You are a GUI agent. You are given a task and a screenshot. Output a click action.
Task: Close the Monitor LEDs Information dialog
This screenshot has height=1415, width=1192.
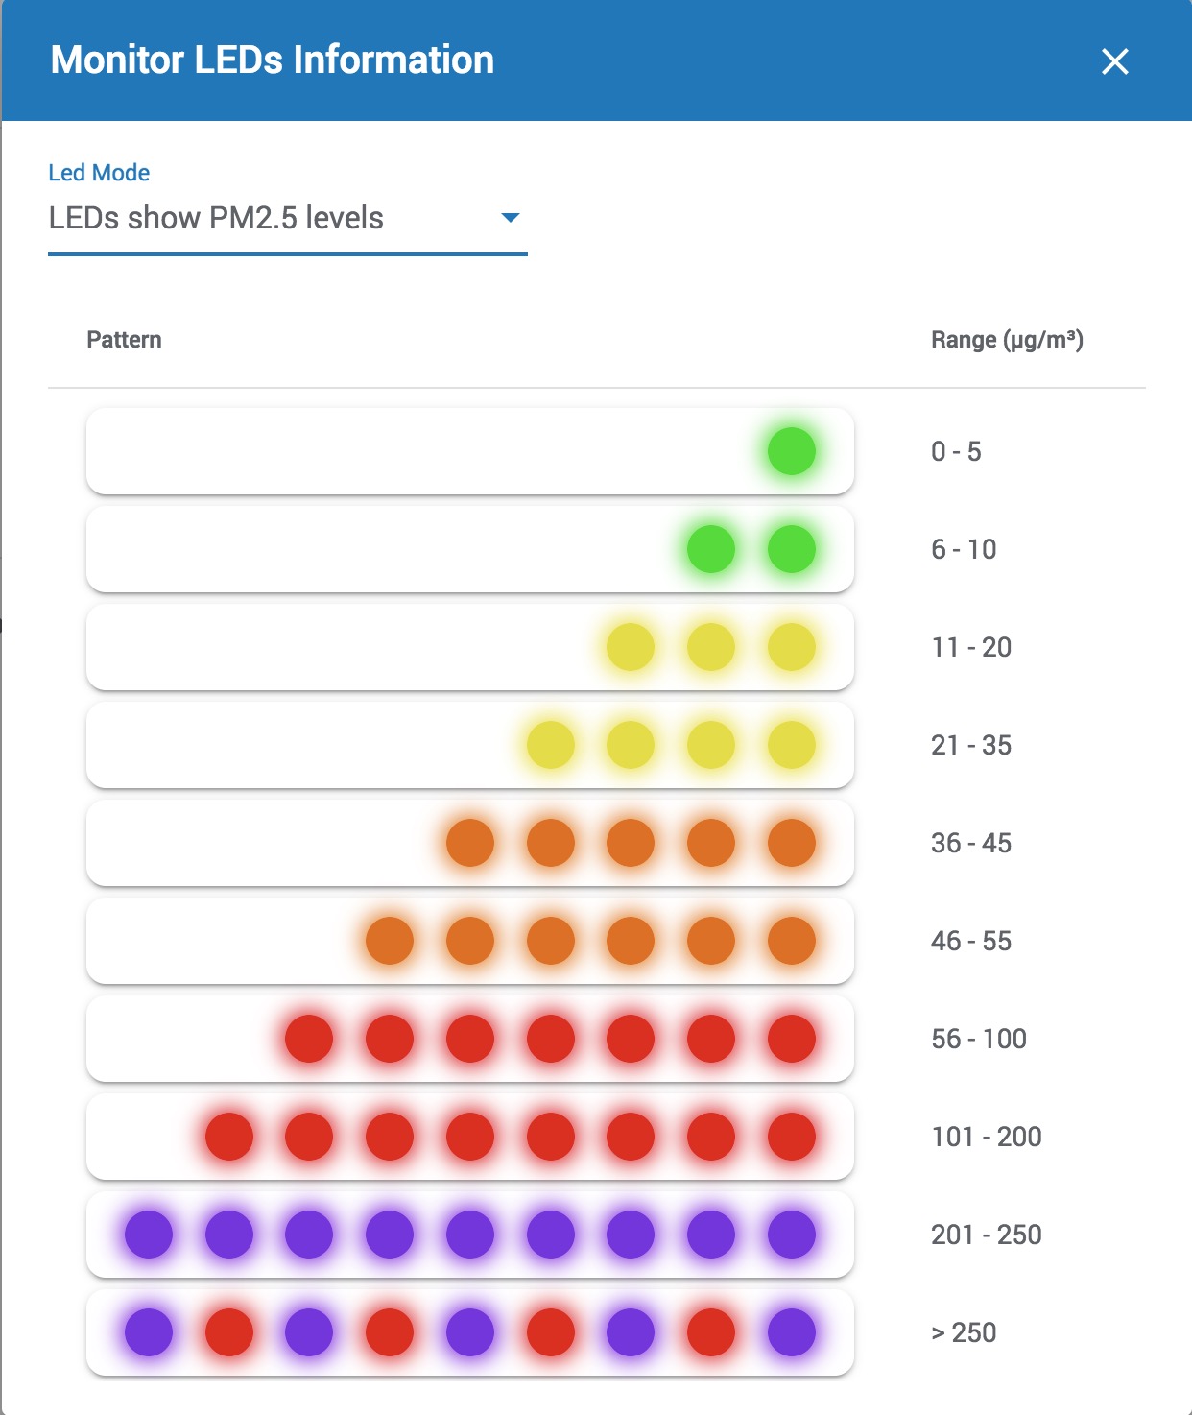coord(1114,61)
